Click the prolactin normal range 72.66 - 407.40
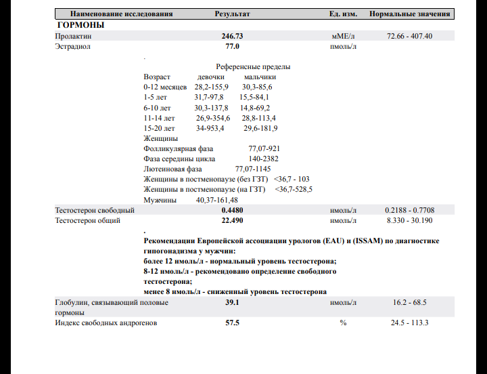The width and height of the screenshot is (487, 374). click(x=409, y=36)
